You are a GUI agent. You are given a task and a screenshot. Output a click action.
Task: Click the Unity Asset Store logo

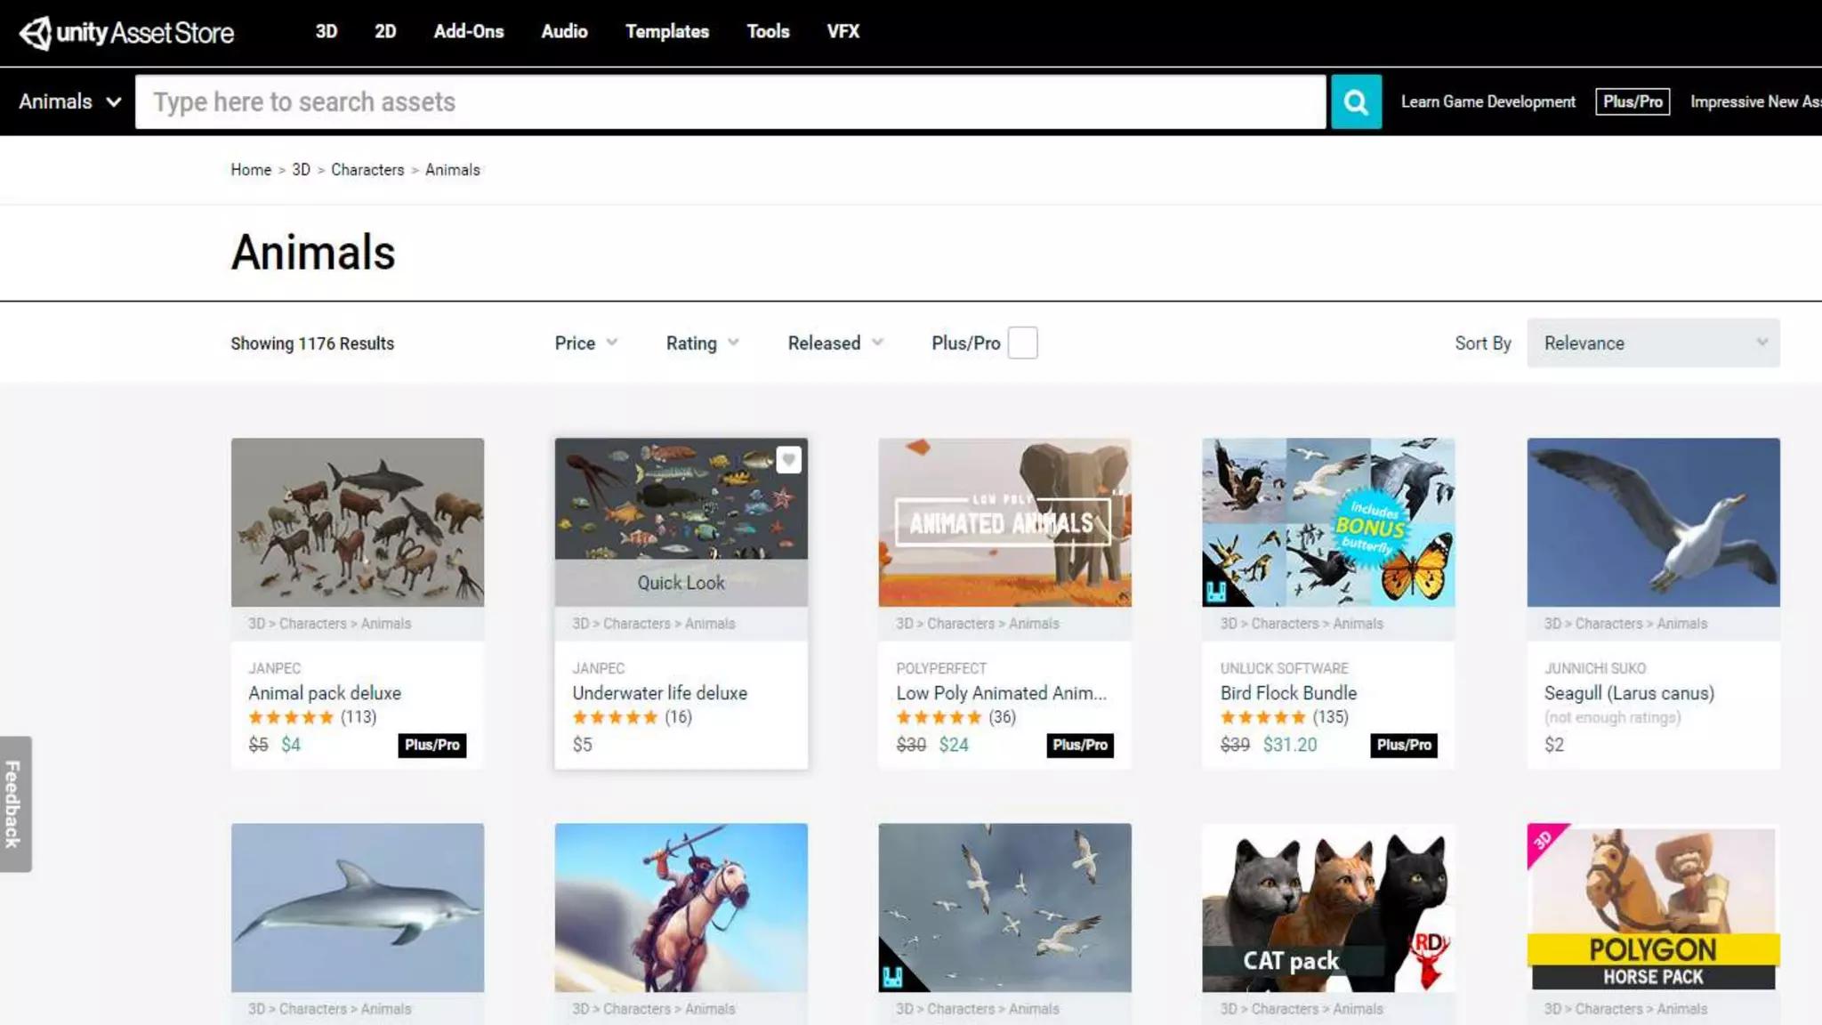[x=126, y=33]
